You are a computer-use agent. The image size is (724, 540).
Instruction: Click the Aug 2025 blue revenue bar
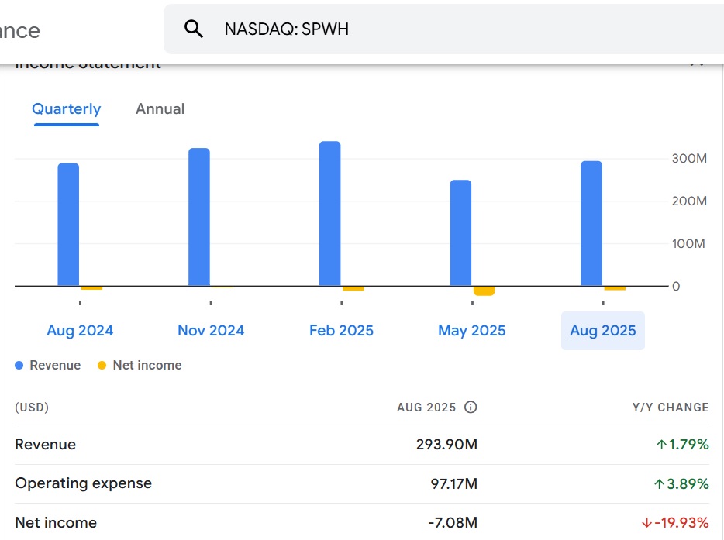click(591, 223)
